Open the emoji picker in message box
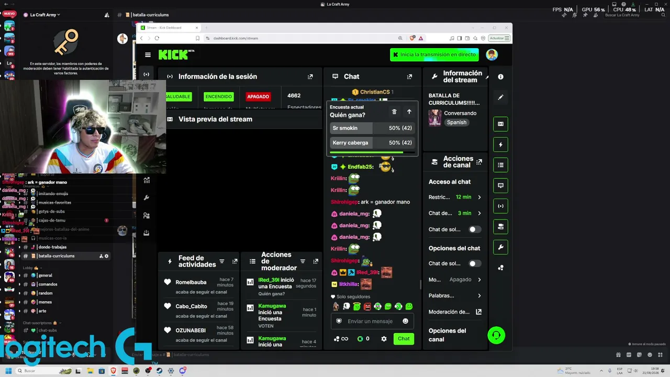The width and height of the screenshot is (670, 377). click(x=405, y=321)
